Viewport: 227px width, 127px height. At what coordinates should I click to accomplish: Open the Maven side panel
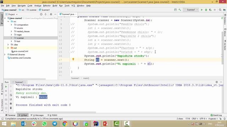[x=225, y=32]
